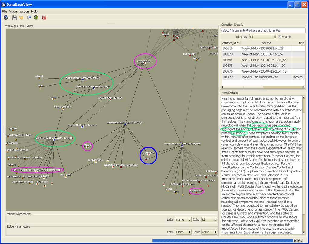309x244 pixels.
Task: Click the orange package toolbar icon
Action: 21,18
